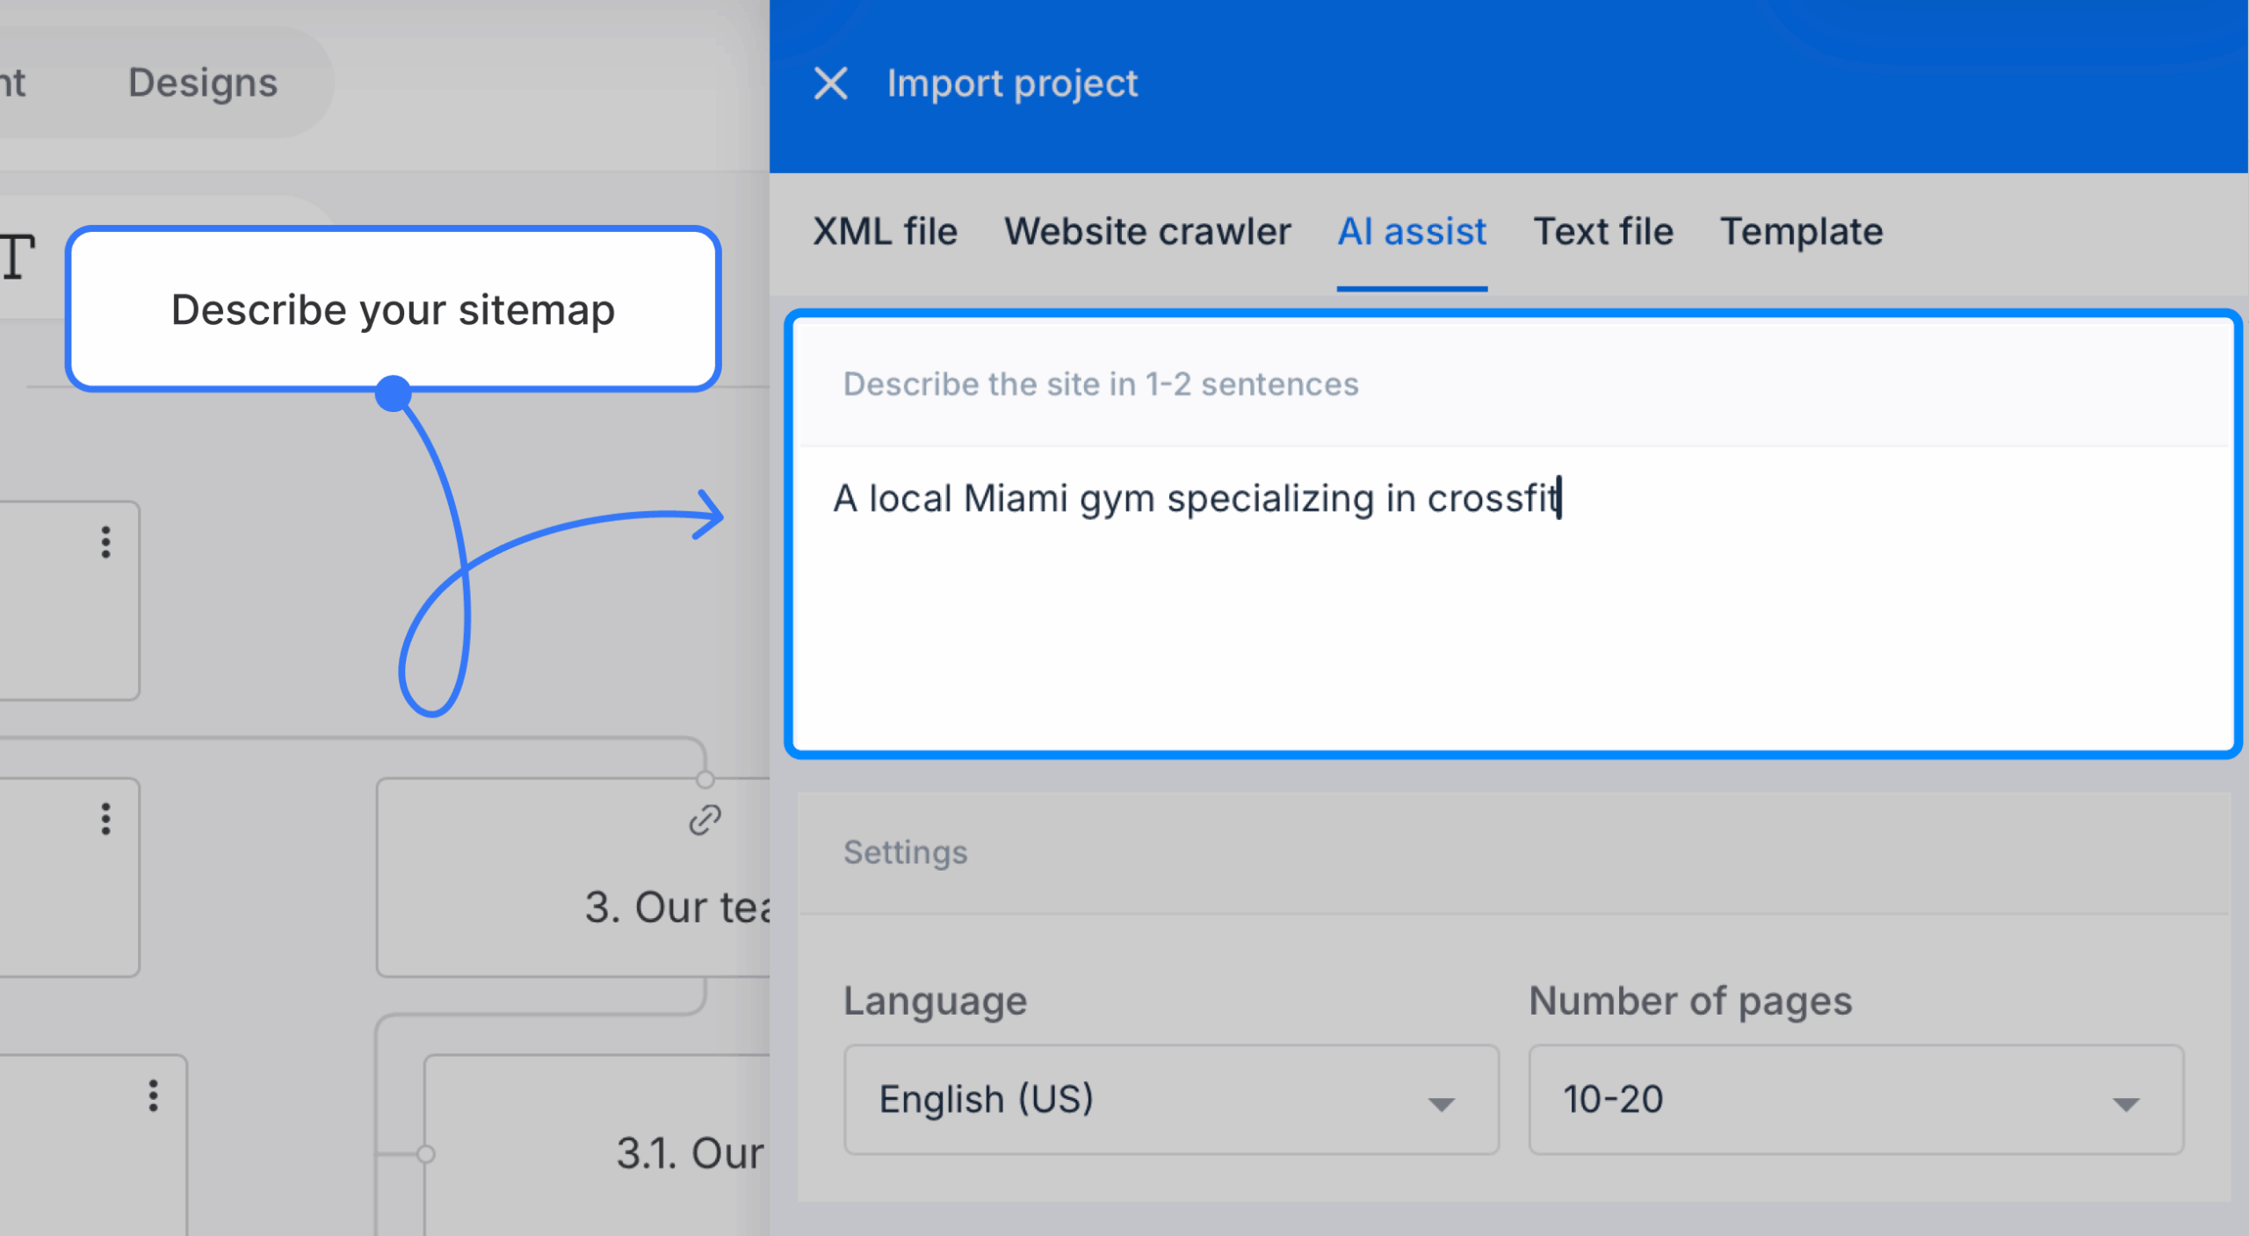This screenshot has width=2249, height=1236.
Task: Click the Designs tab in the background
Action: point(203,83)
